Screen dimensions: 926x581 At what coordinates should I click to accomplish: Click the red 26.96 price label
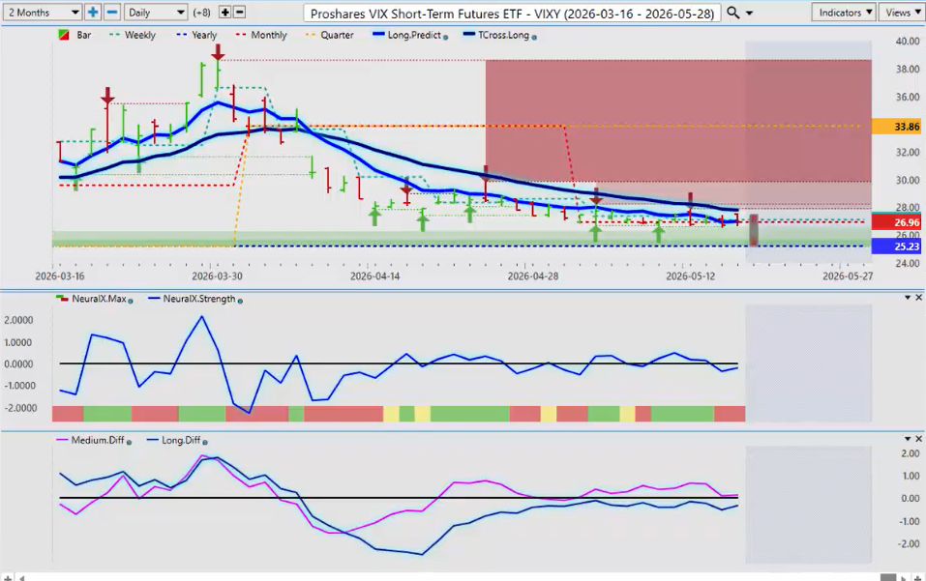pos(896,222)
